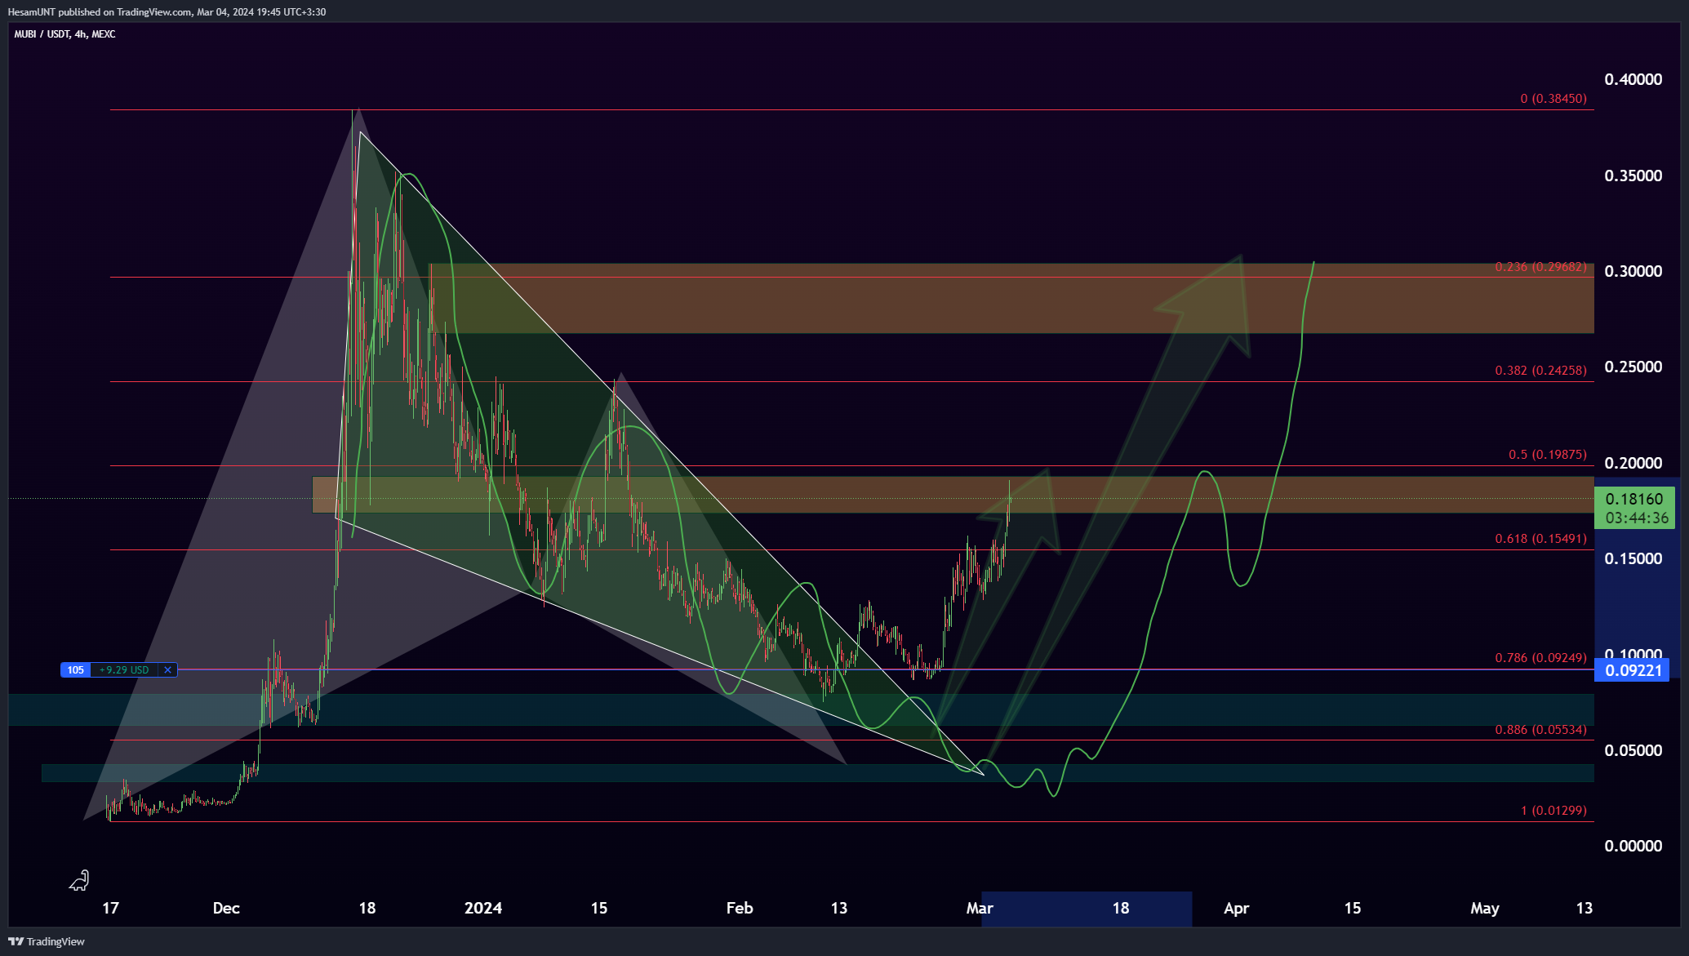This screenshot has height=956, width=1689.
Task: Click the Dec label on time axis
Action: [226, 908]
